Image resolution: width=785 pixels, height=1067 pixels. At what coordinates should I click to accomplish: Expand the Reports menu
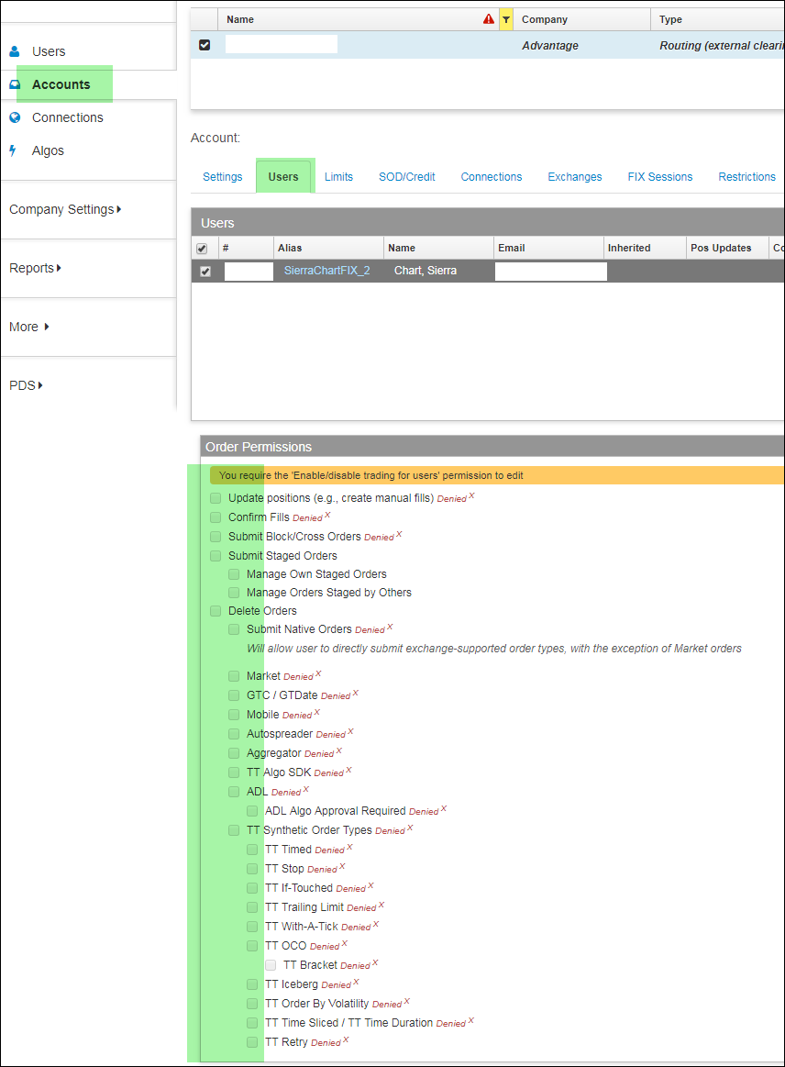click(x=36, y=268)
